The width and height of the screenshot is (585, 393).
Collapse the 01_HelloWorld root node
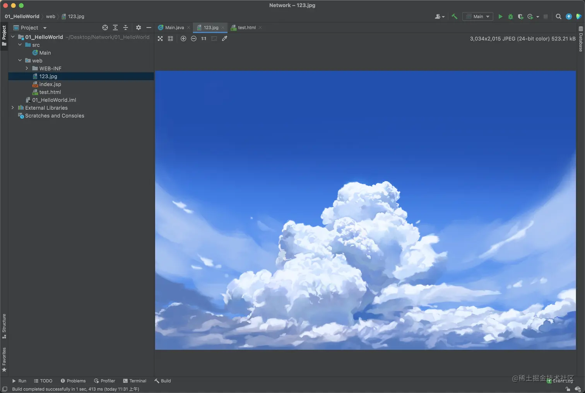tap(13, 37)
